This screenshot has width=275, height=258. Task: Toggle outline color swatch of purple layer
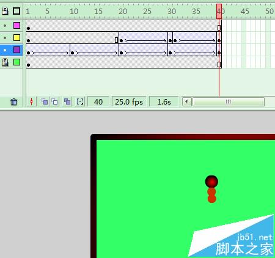point(16,50)
